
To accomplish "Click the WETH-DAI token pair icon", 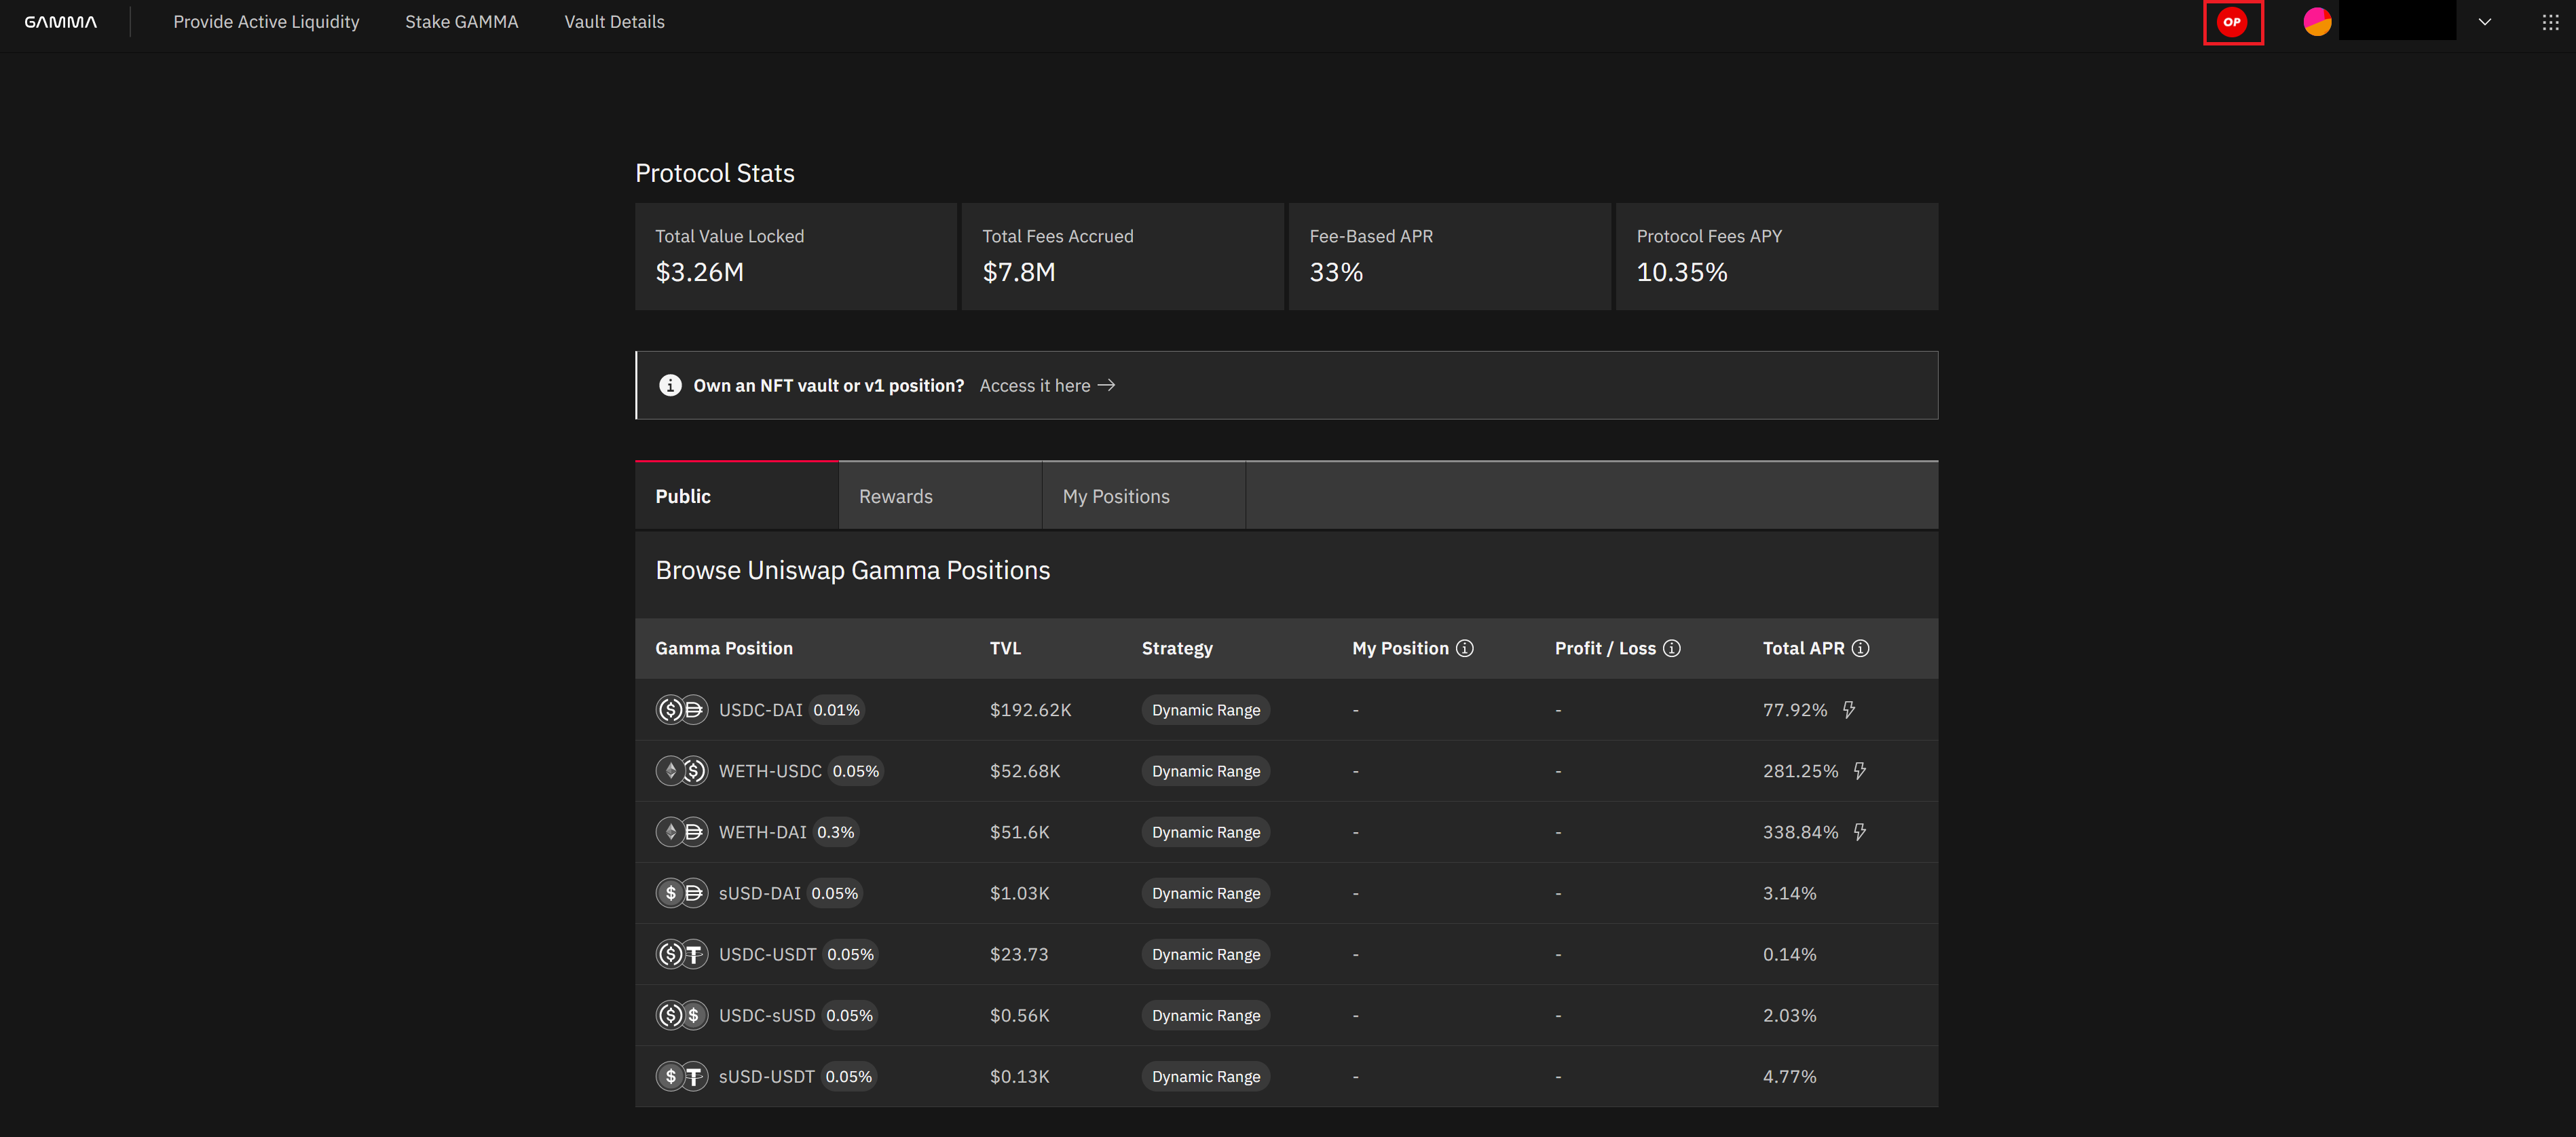I will (682, 832).
